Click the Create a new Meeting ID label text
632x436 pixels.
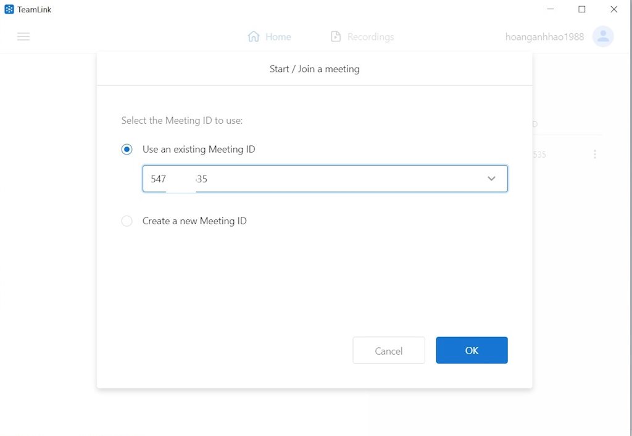click(194, 221)
